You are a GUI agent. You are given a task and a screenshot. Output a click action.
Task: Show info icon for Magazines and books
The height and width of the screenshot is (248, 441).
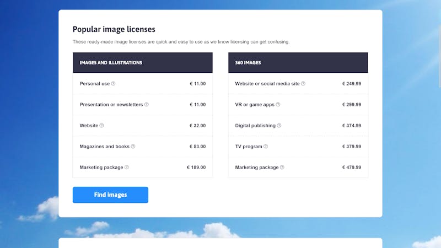[133, 146]
